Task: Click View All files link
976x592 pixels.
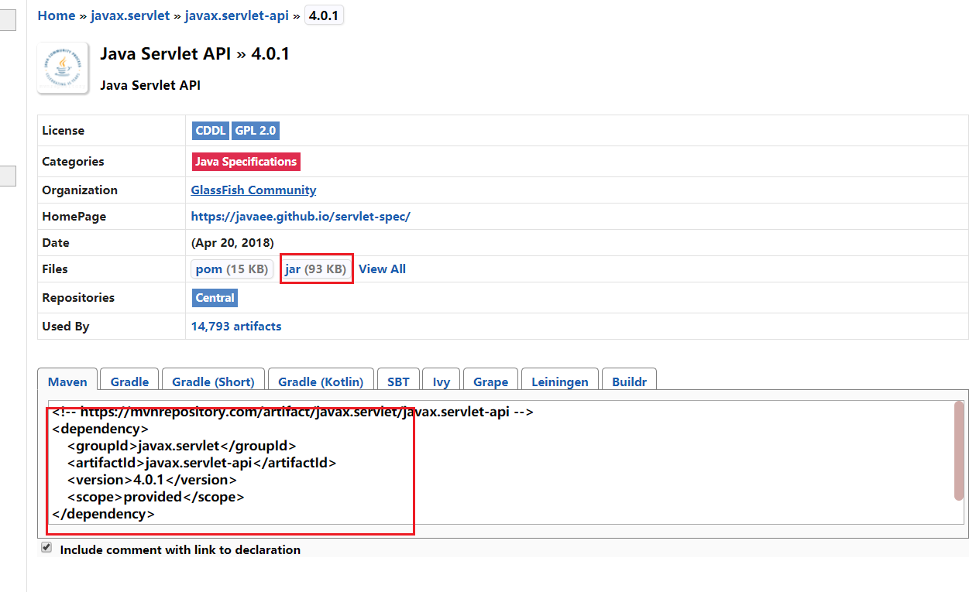Action: pos(382,269)
